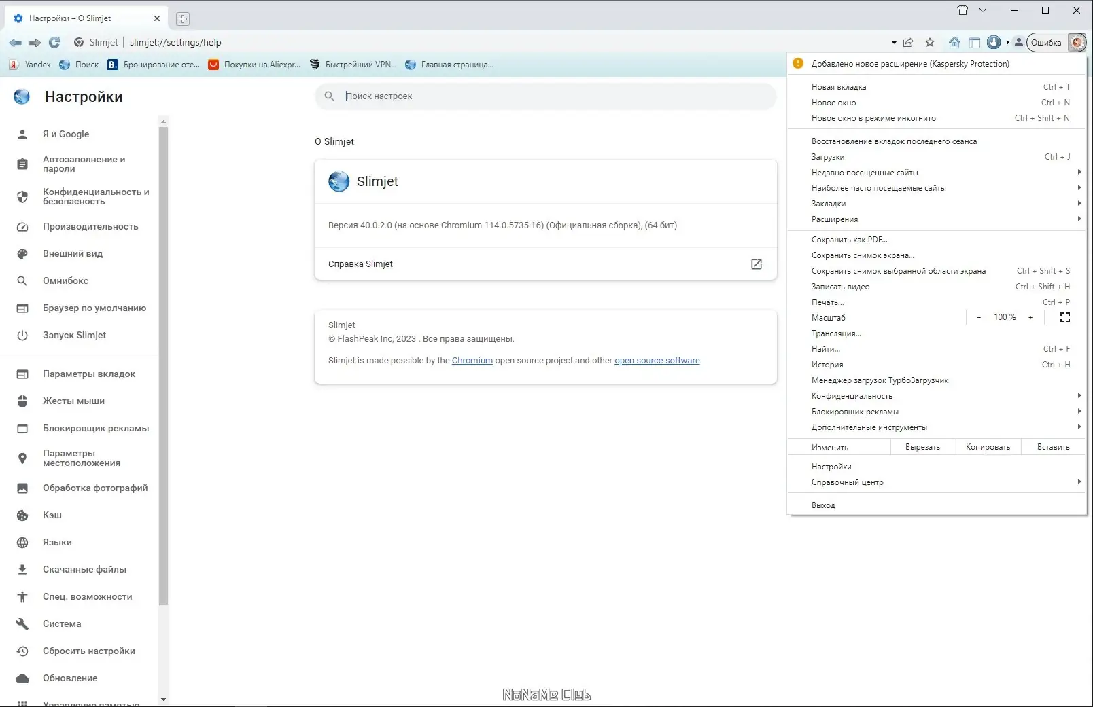This screenshot has width=1093, height=707.
Task: Open the Yandex bookmark on bookmarks bar
Action: (x=31, y=65)
